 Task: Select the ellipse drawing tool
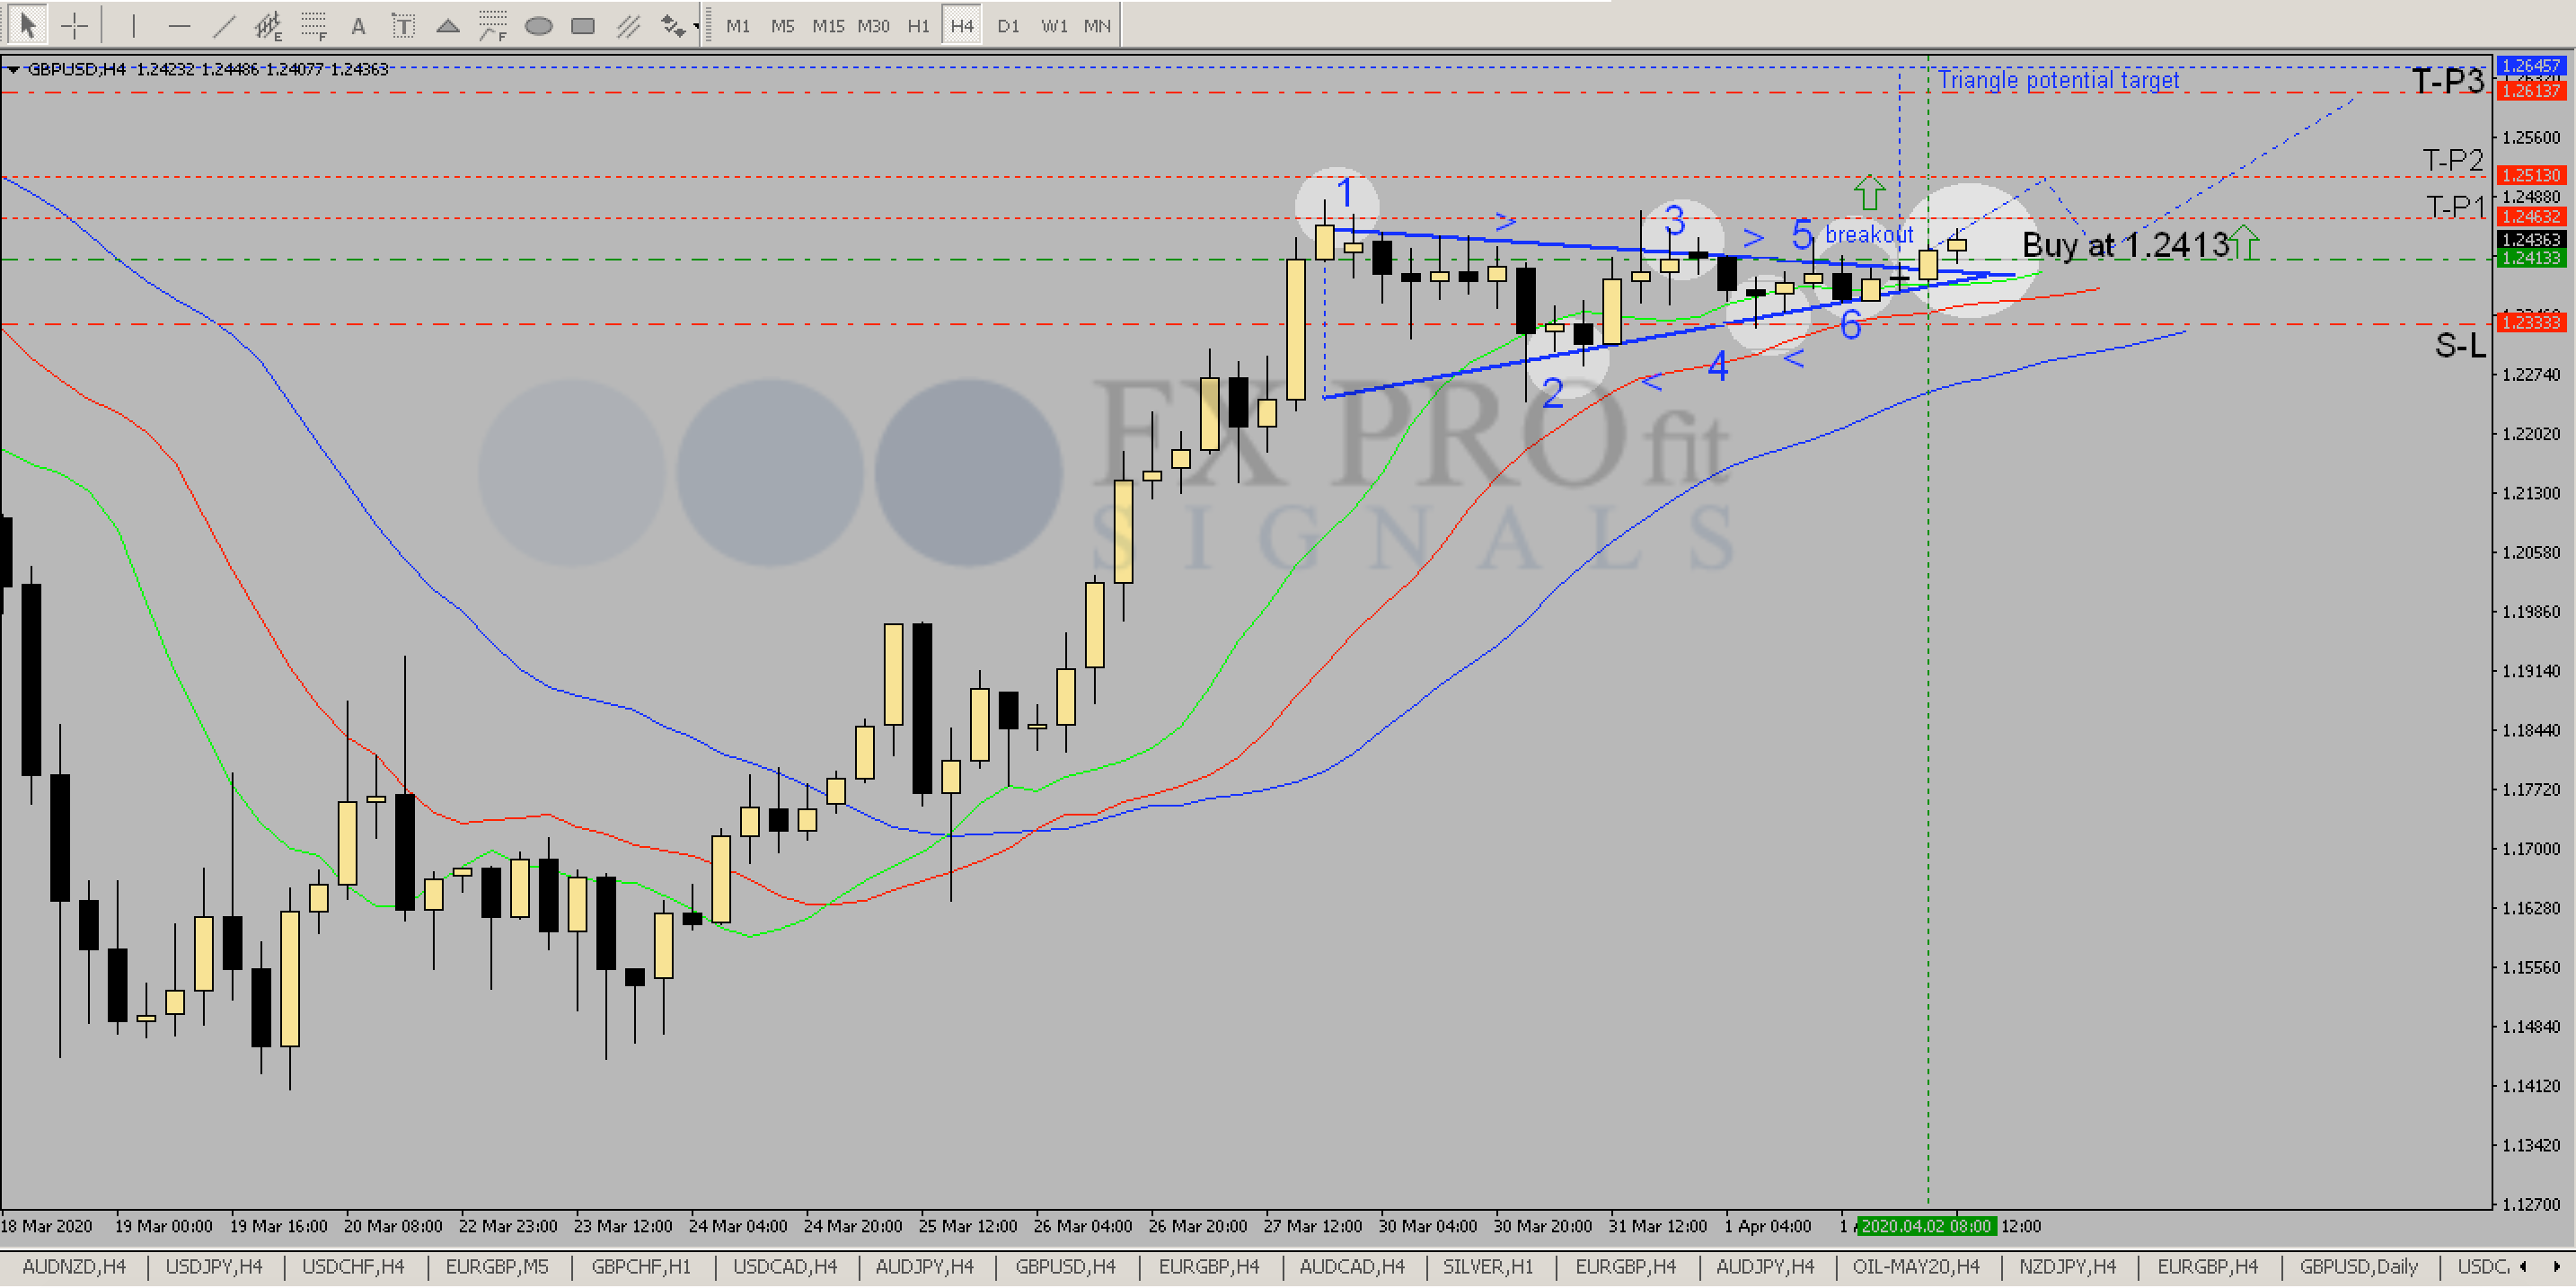click(x=538, y=26)
